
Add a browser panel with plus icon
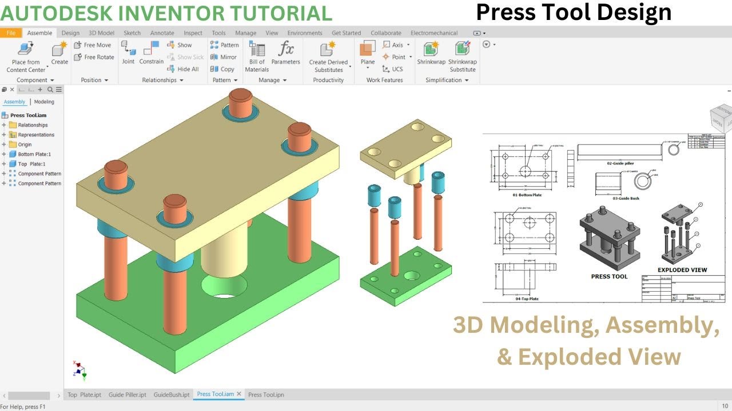[x=40, y=90]
